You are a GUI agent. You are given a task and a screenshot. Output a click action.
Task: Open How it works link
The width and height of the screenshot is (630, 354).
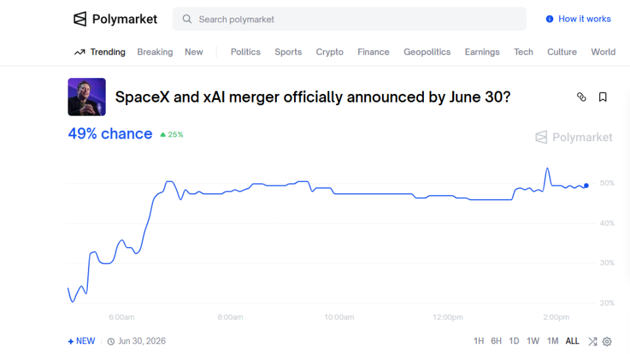[584, 19]
